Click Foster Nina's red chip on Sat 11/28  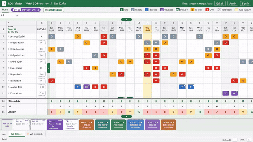pyautogui.click(x=165, y=68)
